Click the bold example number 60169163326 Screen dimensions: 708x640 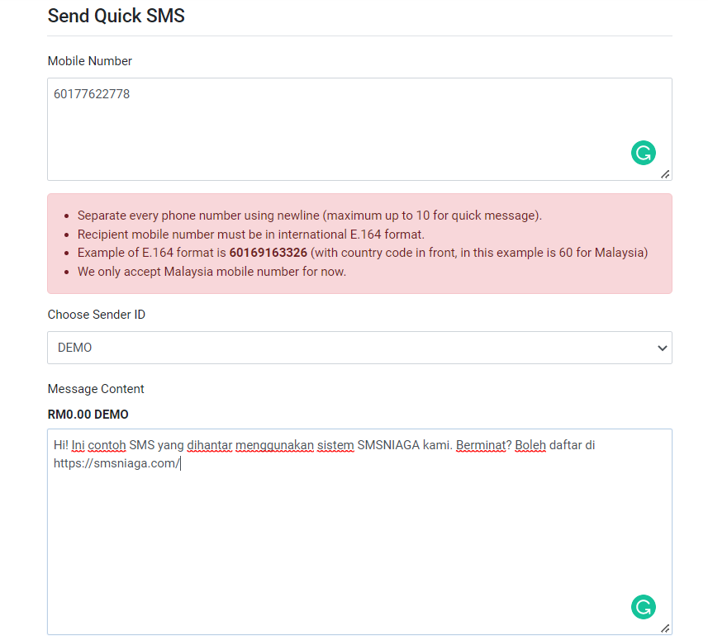[268, 253]
